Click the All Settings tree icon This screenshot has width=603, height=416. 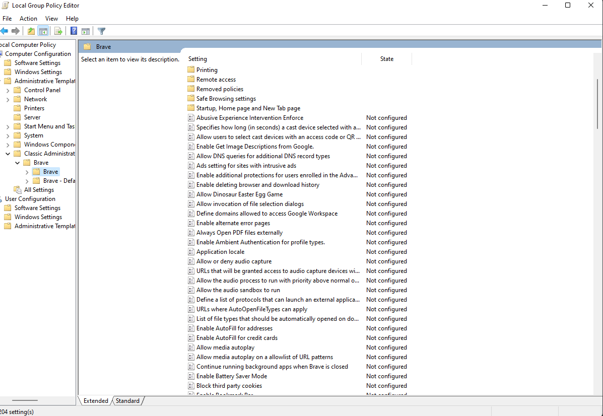pyautogui.click(x=18, y=190)
